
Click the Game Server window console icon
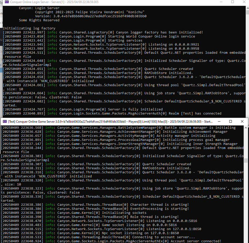tap(4, 121)
